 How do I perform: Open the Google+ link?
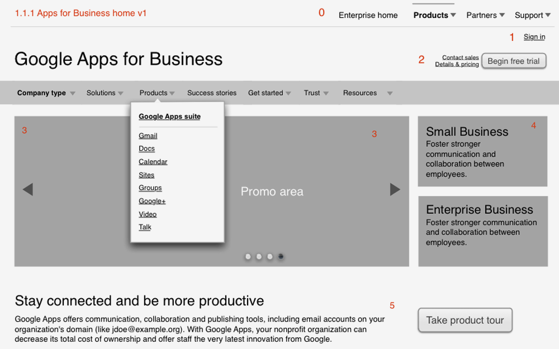[151, 201]
